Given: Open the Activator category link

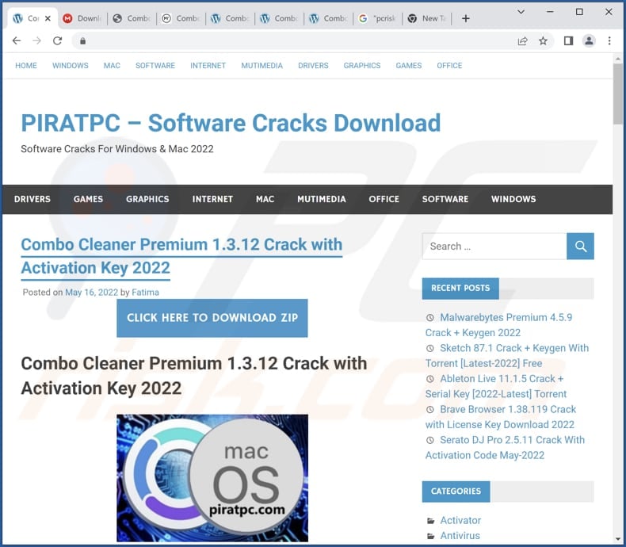Looking at the screenshot, I should point(460,521).
